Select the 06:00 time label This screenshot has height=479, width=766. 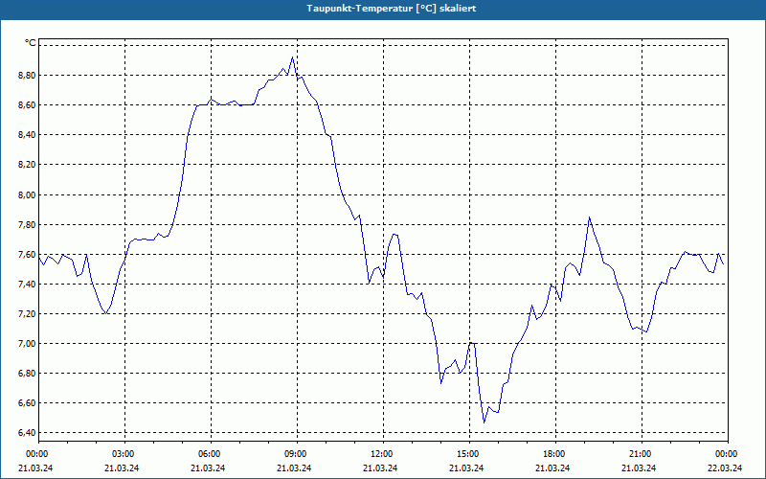(210, 454)
